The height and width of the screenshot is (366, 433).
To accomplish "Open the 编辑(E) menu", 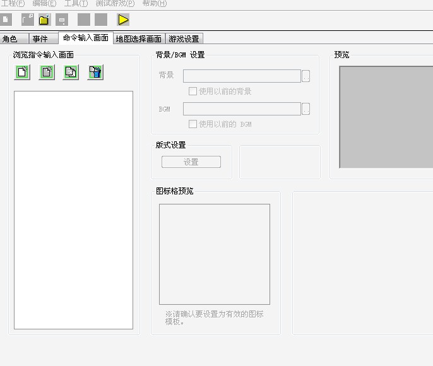I will (44, 4).
